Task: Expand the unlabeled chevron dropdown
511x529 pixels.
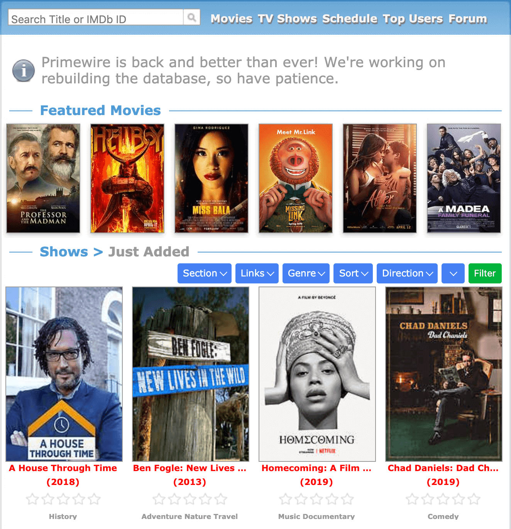Action: [x=453, y=273]
